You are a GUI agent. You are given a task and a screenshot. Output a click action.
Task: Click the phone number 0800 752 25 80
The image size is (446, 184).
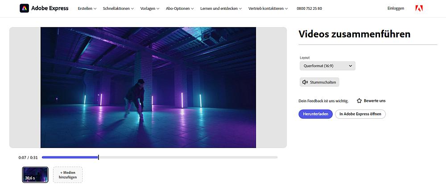[309, 8]
